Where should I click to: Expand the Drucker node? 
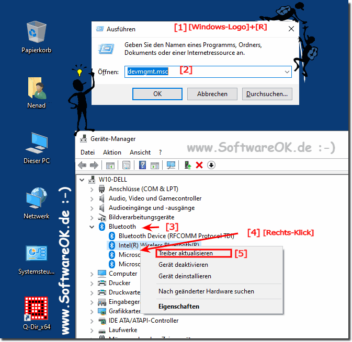pyautogui.click(x=92, y=284)
